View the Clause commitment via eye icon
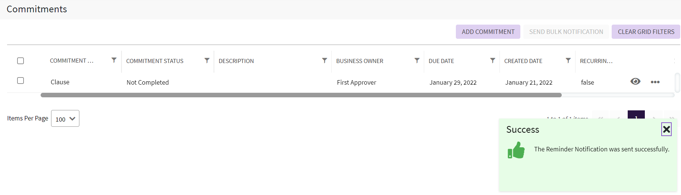Image resolution: width=681 pixels, height=195 pixels. click(636, 81)
